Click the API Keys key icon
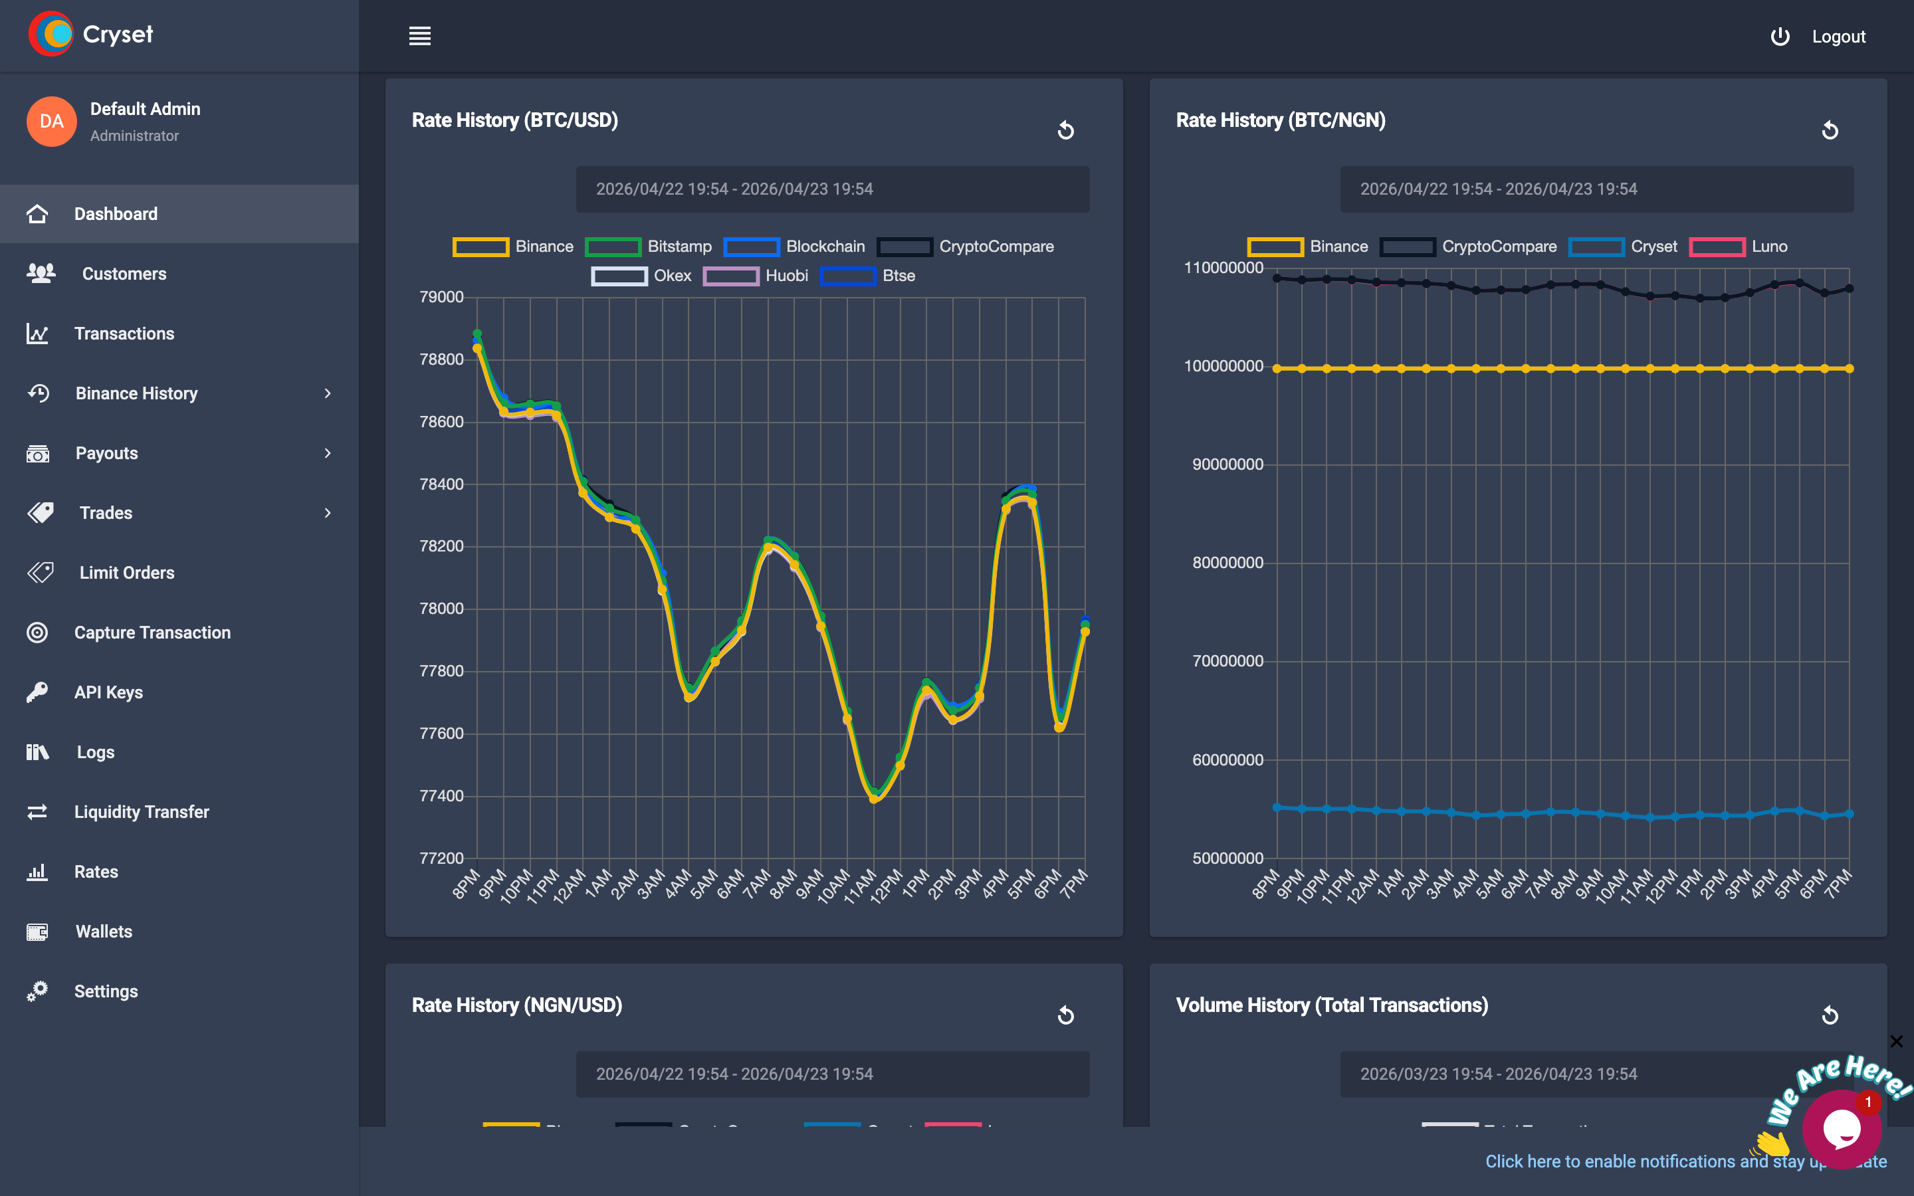Screen dimensions: 1914x1196 [x=37, y=692]
